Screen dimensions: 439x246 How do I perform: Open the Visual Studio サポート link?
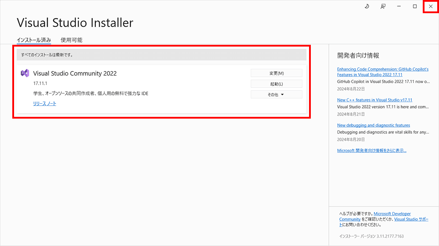point(411,219)
